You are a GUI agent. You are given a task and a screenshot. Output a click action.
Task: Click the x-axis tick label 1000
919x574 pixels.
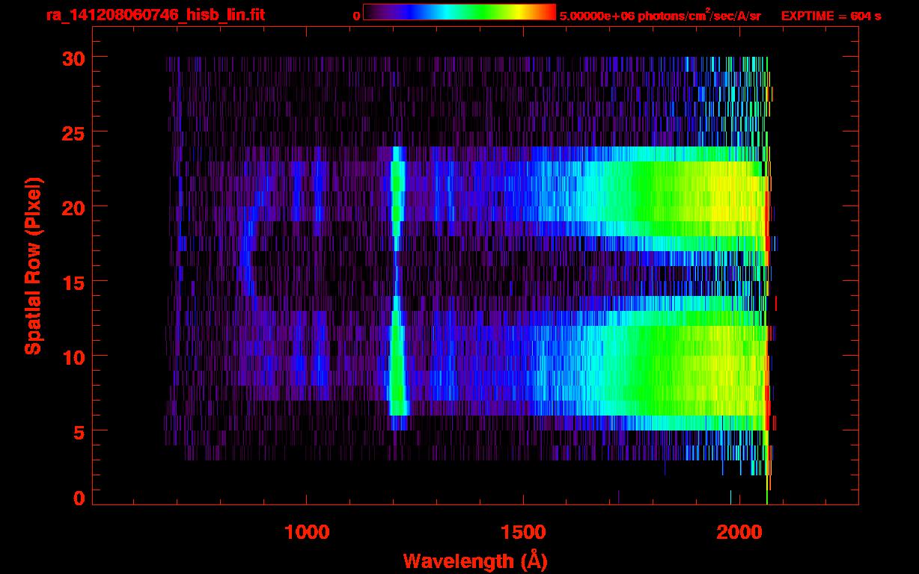[x=307, y=532]
